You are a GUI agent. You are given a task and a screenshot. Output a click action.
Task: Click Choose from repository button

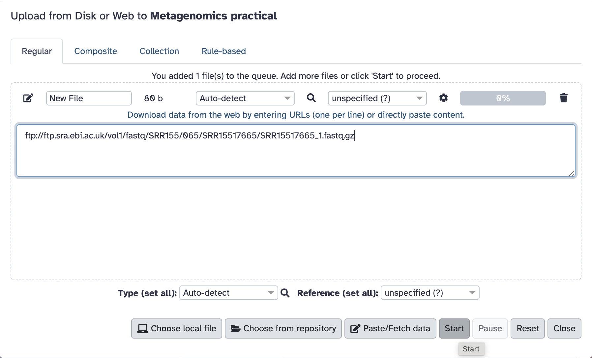point(283,328)
